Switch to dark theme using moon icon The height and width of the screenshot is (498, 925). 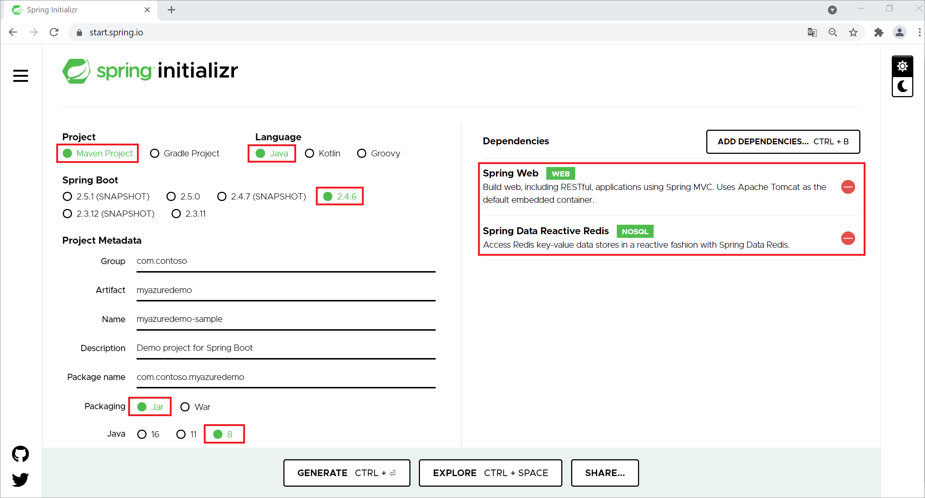902,87
